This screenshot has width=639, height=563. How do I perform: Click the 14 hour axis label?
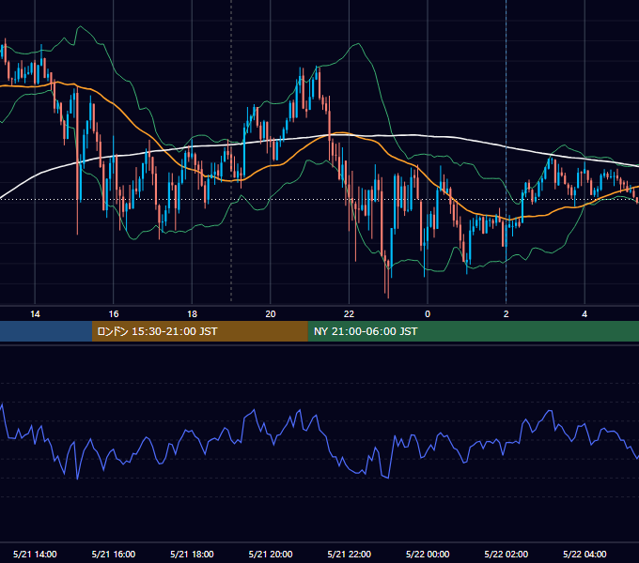(x=35, y=314)
